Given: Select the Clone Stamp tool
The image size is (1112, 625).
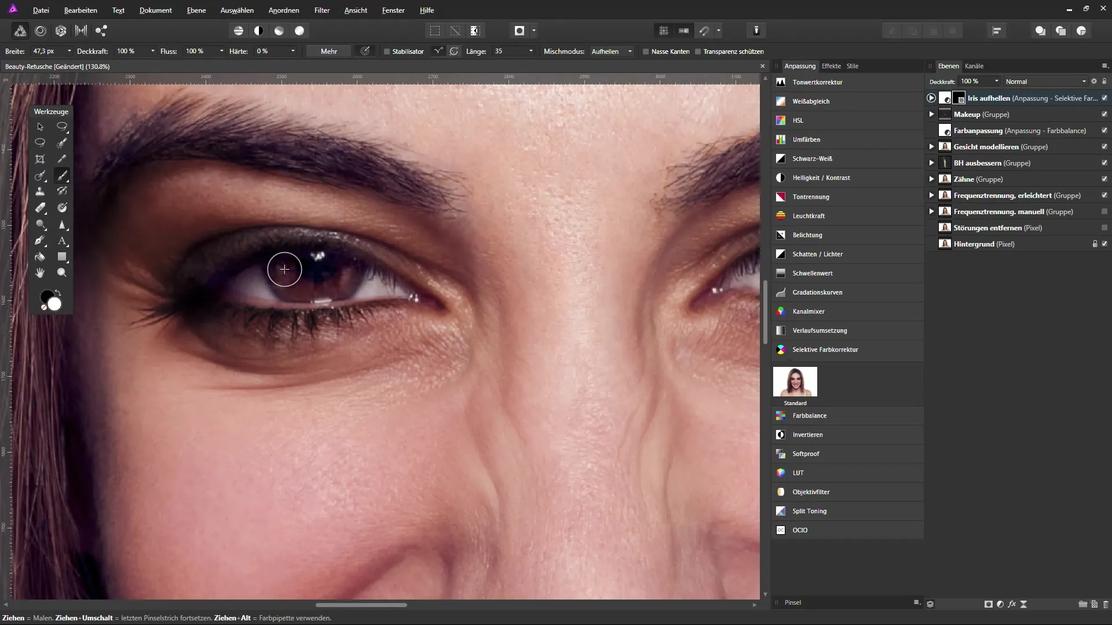Looking at the screenshot, I should [x=40, y=192].
